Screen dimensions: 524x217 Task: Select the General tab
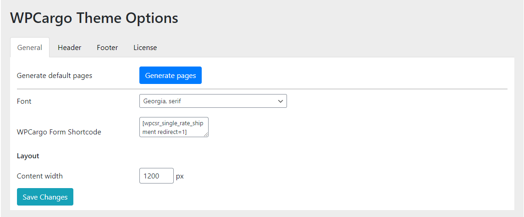pyautogui.click(x=30, y=47)
